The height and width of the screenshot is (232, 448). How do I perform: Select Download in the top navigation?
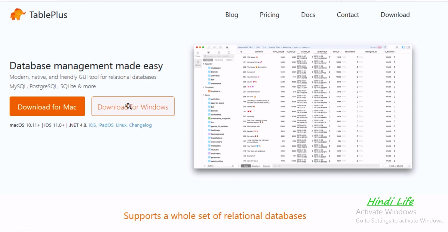point(395,15)
